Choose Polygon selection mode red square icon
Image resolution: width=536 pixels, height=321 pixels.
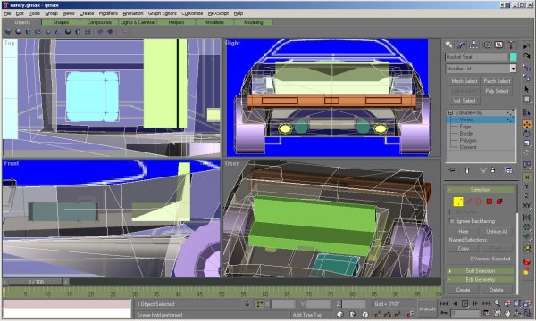coord(490,202)
